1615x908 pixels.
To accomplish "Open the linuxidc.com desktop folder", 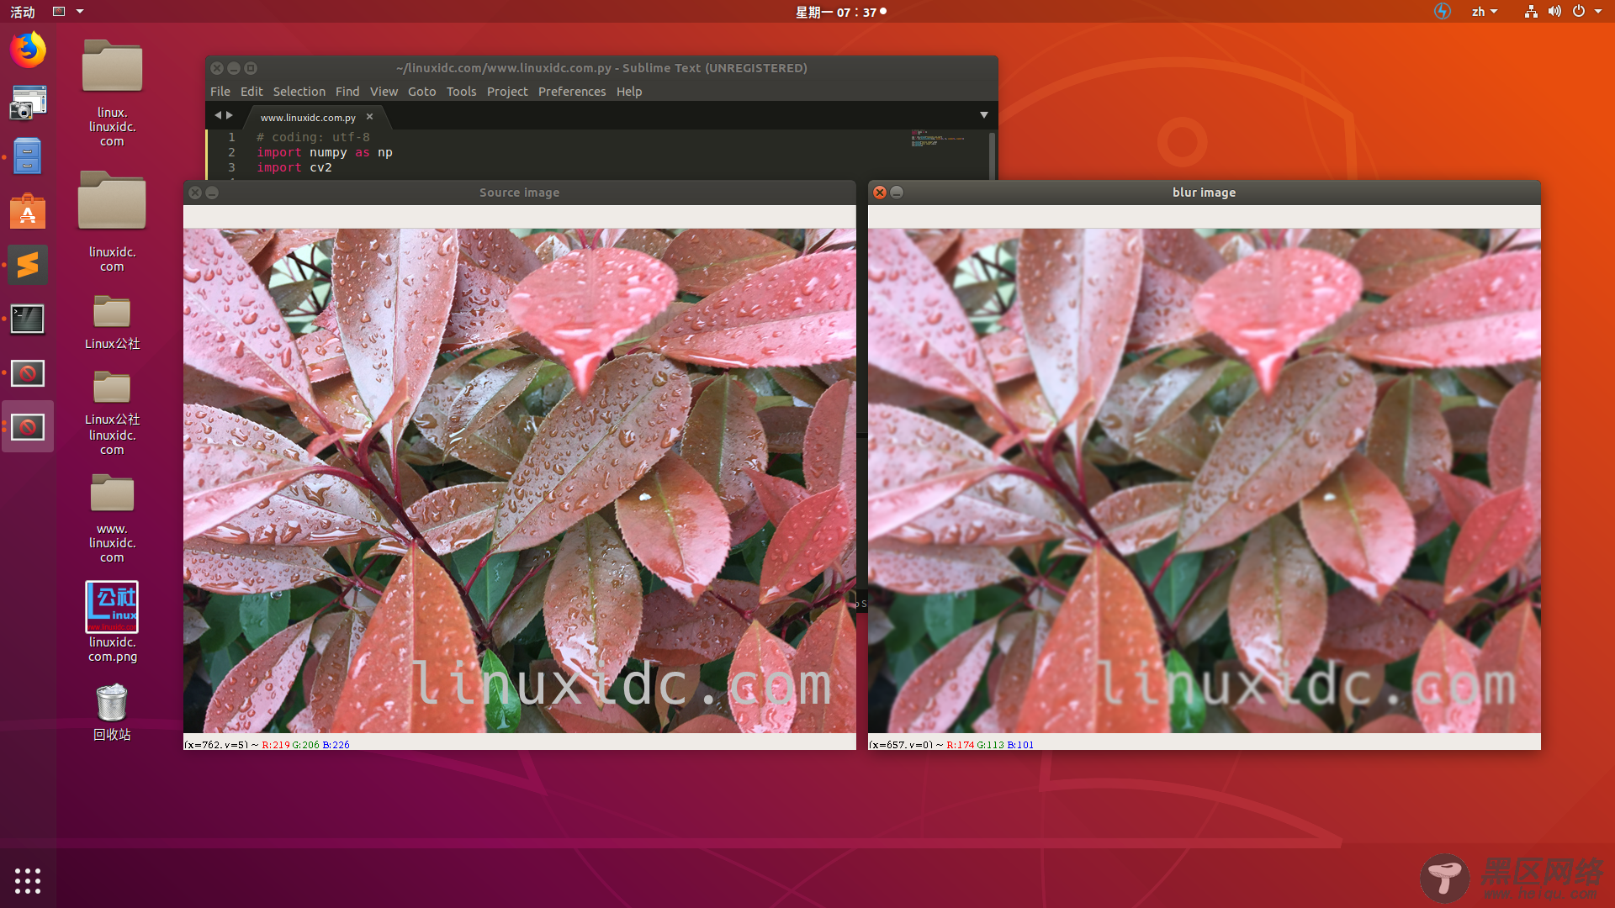I will click(112, 221).
